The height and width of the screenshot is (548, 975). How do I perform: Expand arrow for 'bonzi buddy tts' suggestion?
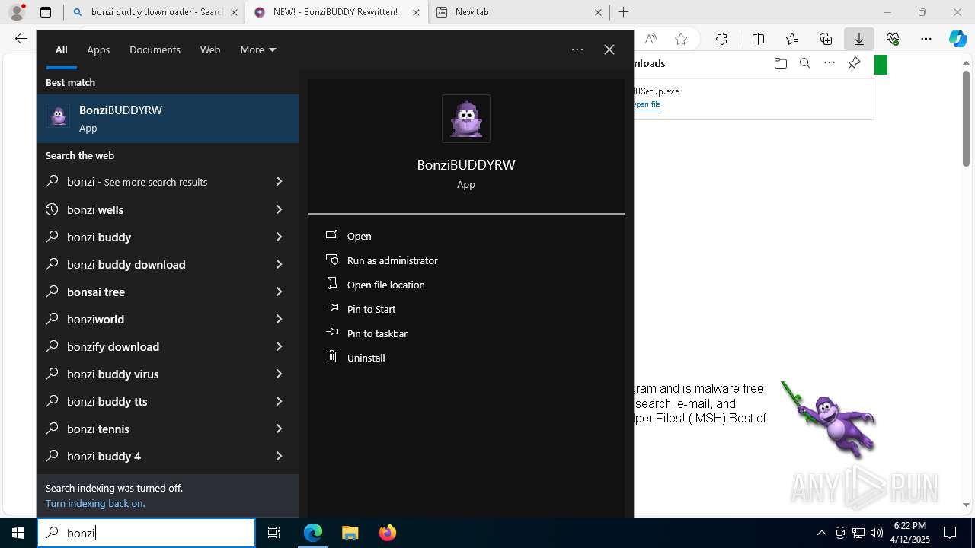tap(279, 401)
